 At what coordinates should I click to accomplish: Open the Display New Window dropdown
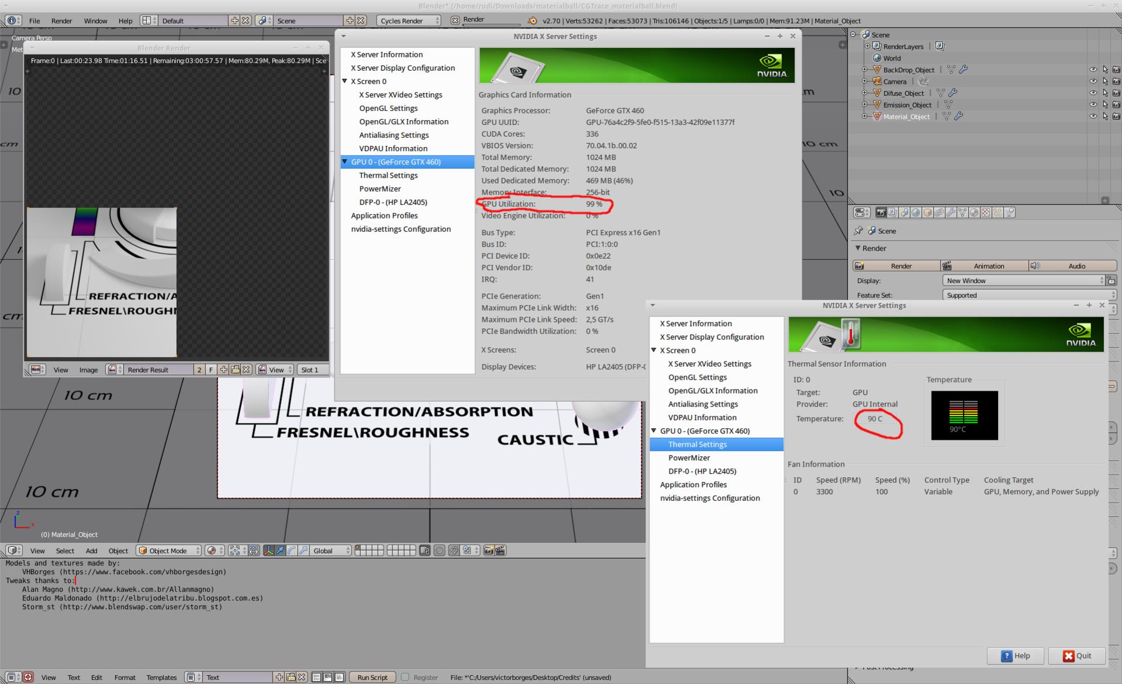1023,280
